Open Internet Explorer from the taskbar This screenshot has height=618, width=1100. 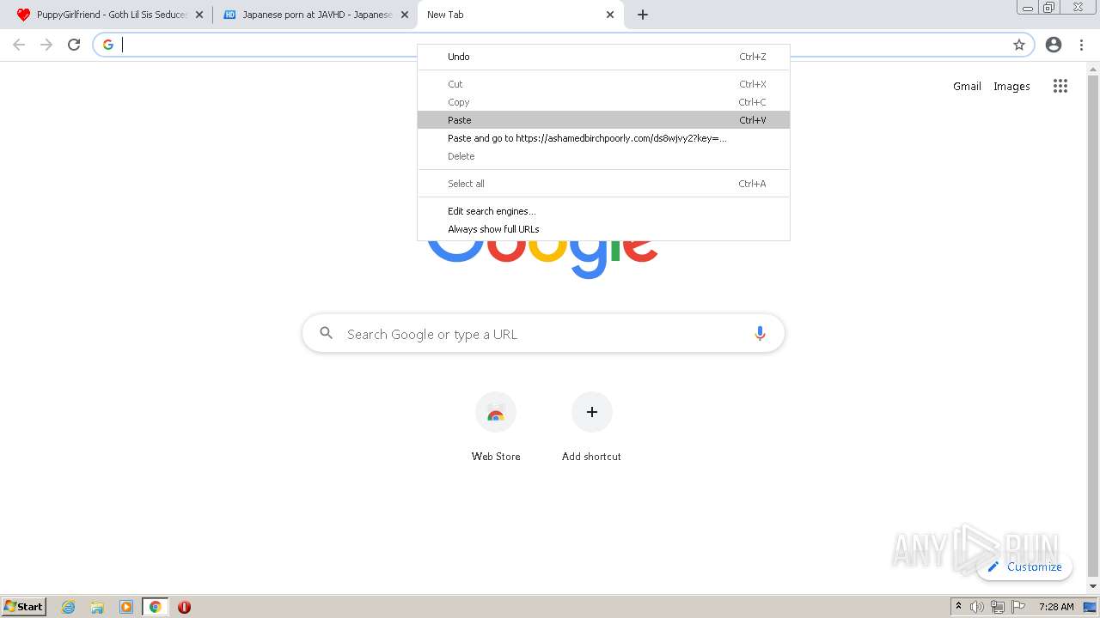69,607
